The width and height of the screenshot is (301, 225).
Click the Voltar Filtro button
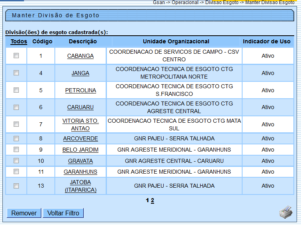click(63, 213)
